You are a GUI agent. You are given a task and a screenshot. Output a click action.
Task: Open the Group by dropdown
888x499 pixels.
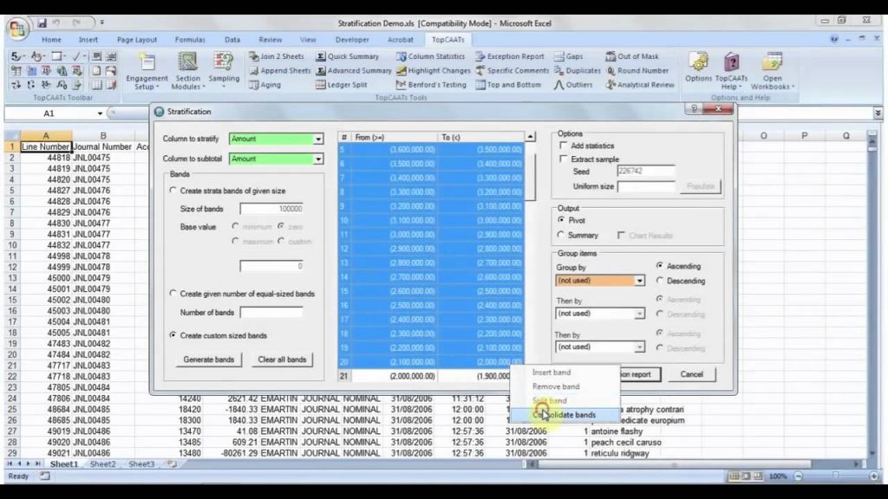pyautogui.click(x=639, y=281)
